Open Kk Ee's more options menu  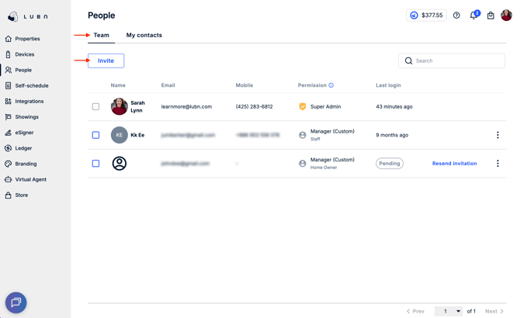(497, 135)
